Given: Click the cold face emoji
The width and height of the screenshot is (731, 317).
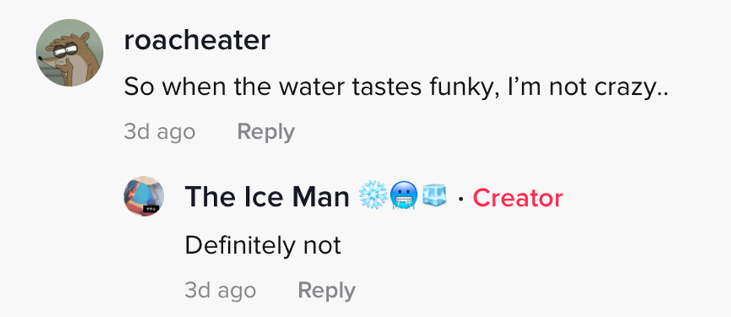Looking at the screenshot, I should pyautogui.click(x=403, y=196).
